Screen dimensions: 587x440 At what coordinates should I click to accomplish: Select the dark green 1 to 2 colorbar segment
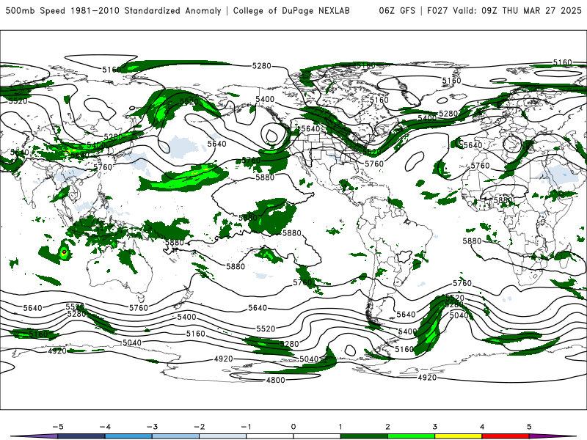tap(364, 436)
